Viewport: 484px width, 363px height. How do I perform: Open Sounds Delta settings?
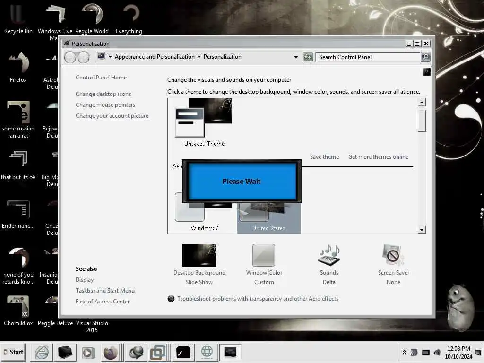tap(329, 265)
